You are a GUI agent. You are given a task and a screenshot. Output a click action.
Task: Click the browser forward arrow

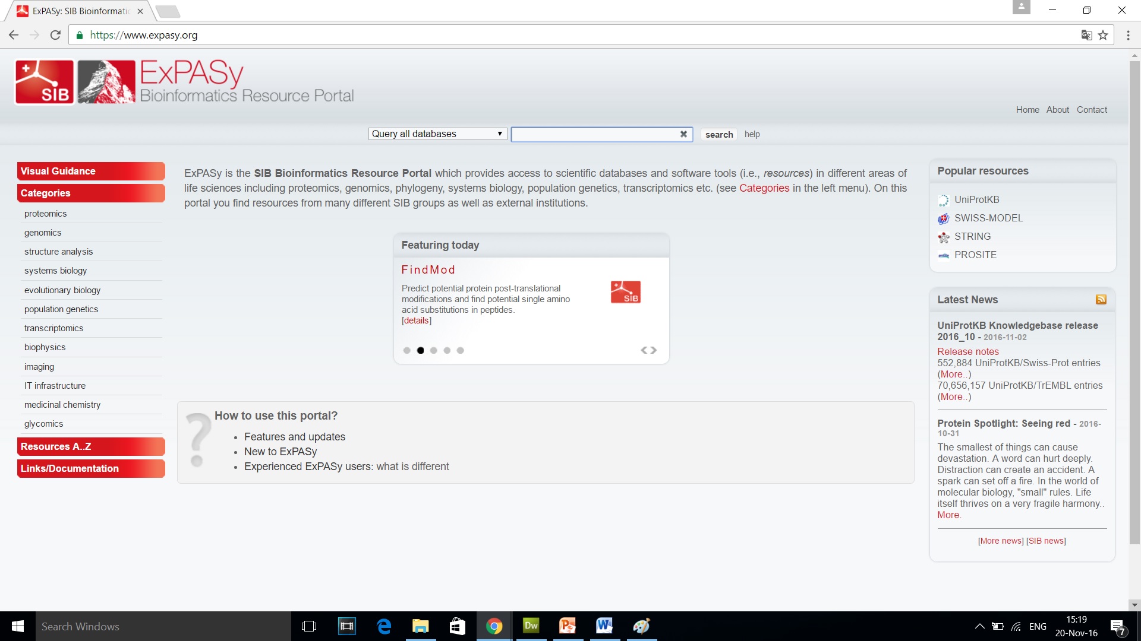pyautogui.click(x=34, y=35)
